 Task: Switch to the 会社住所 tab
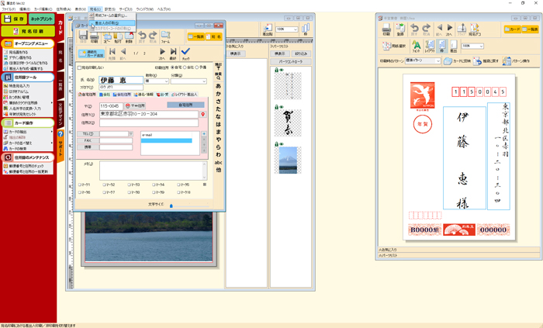[x=120, y=93]
